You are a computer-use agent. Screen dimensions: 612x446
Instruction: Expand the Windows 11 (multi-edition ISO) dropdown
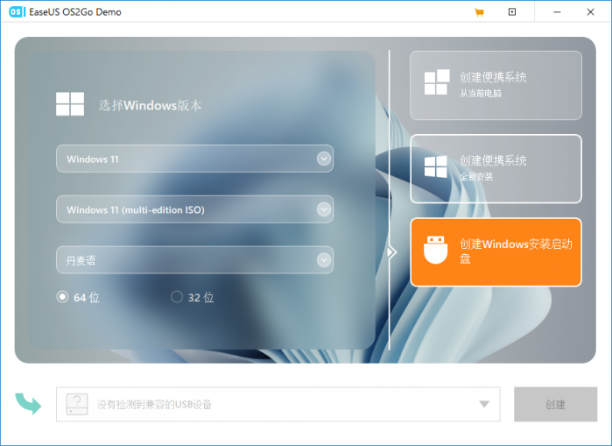pos(194,209)
